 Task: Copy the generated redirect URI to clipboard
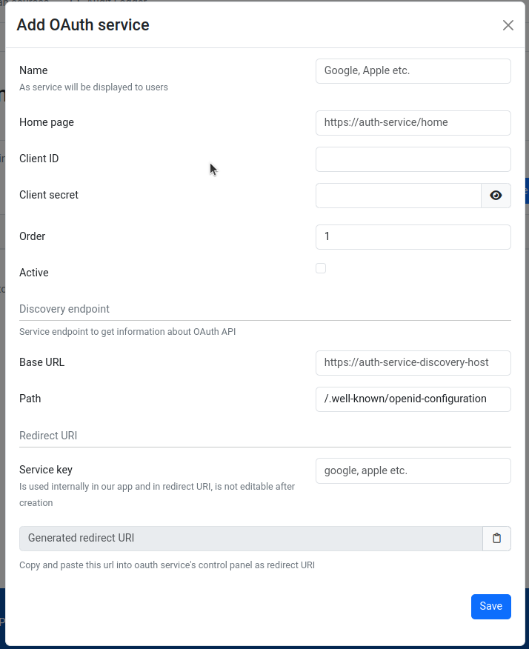496,539
